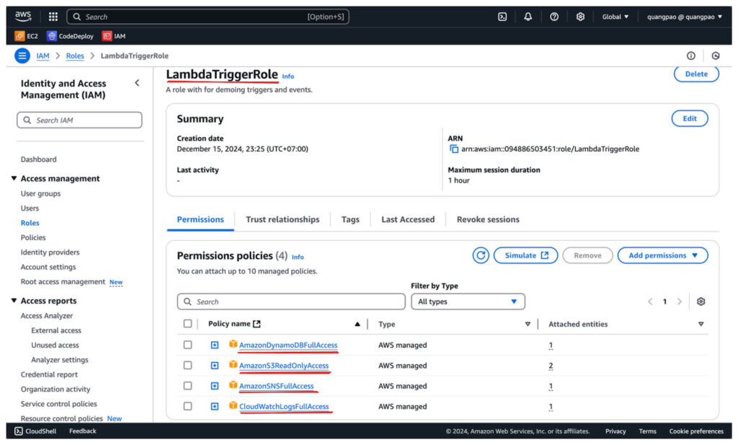Switch to the Permissions tab

click(x=200, y=219)
